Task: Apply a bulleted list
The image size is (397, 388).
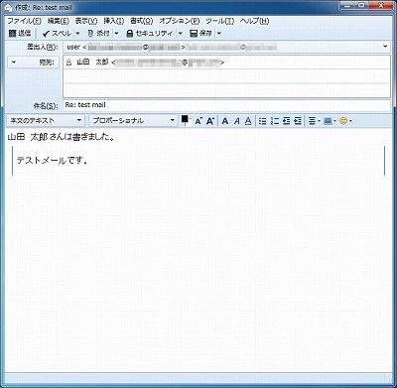Action: 262,121
